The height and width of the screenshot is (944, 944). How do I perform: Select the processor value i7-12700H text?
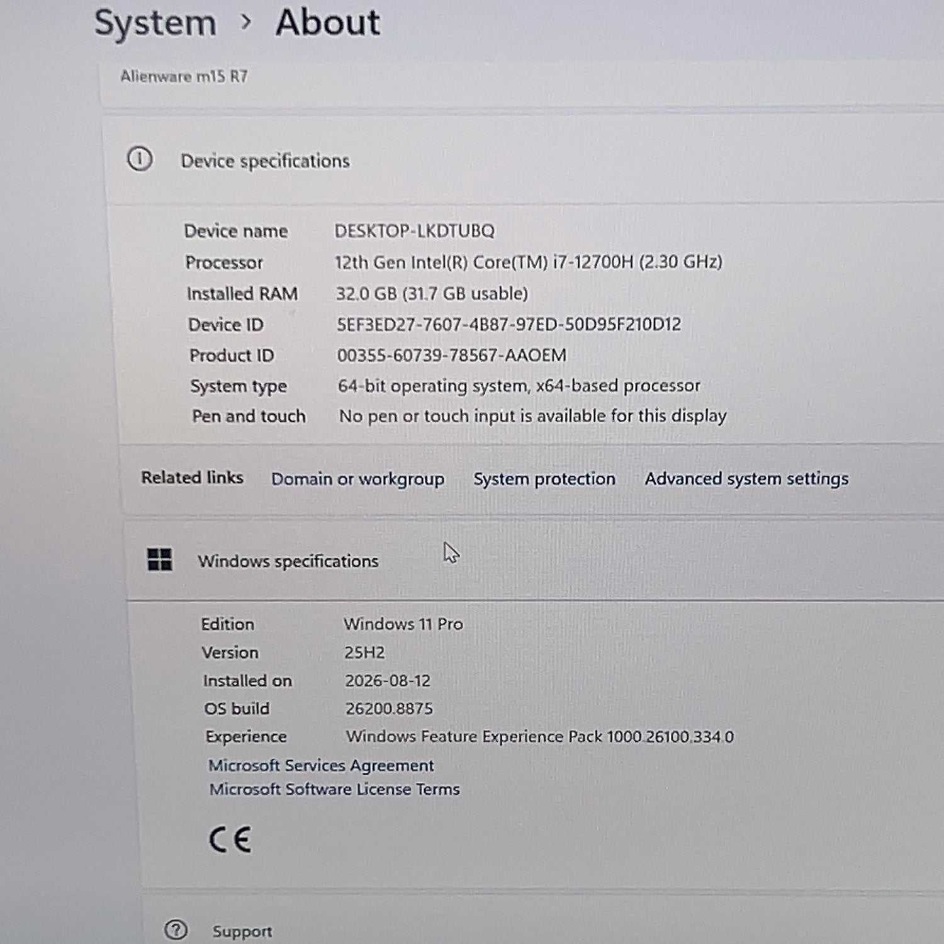529,262
